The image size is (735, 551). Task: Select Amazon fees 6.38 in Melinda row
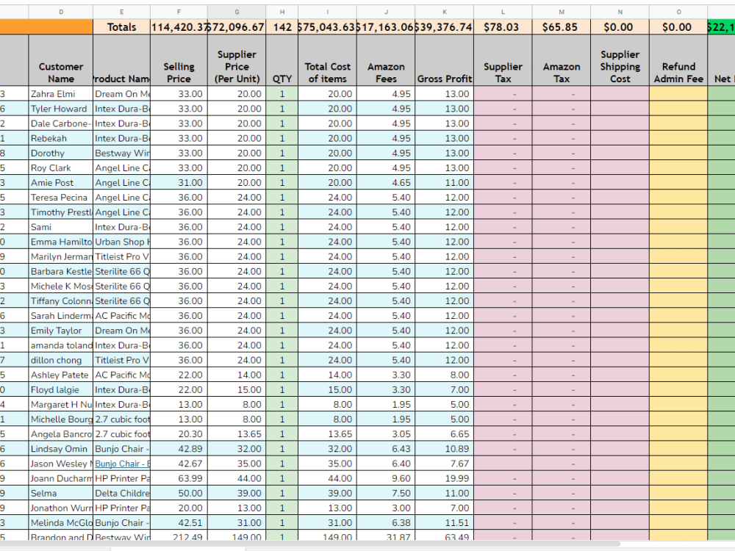(386, 523)
